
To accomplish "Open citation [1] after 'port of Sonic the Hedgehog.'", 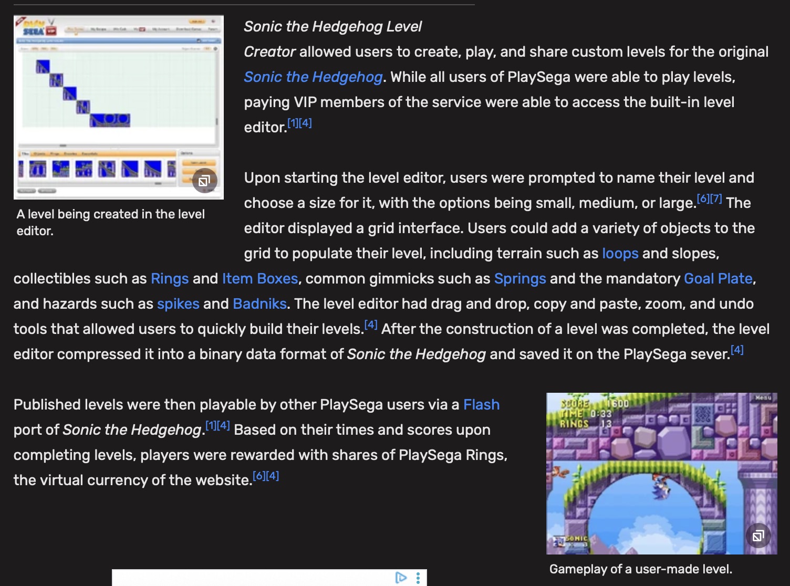I will [x=211, y=425].
